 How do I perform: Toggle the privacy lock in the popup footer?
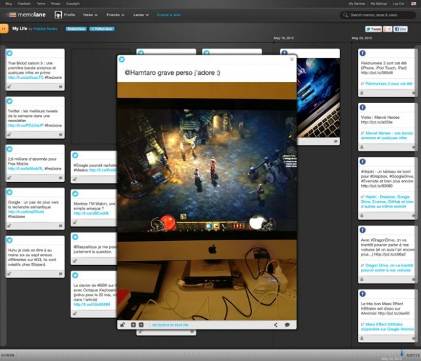point(122,325)
